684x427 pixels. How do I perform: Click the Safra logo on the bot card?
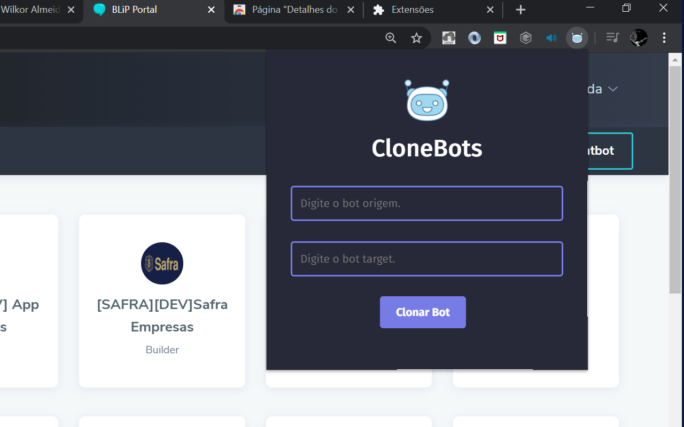click(x=162, y=263)
